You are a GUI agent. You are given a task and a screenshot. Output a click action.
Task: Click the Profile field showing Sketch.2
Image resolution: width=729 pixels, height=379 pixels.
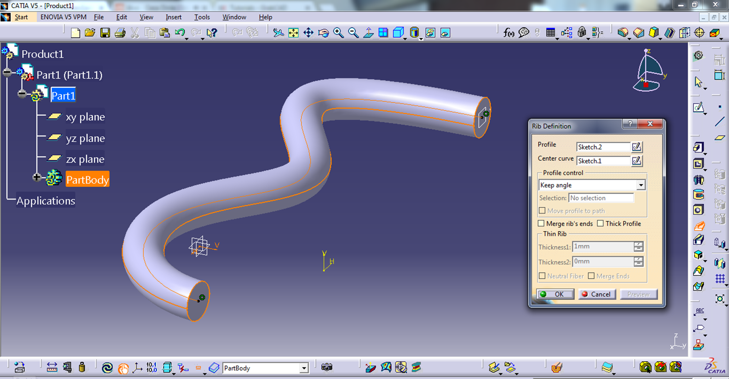coord(603,147)
